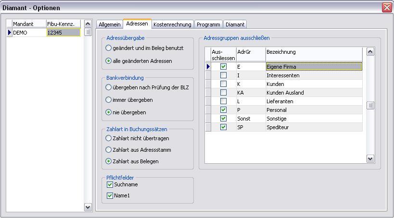Open the Diamant tab
The image size is (394, 218).
point(235,24)
